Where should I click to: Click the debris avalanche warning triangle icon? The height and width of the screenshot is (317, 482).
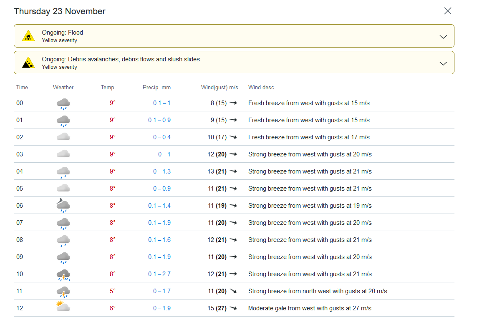tap(28, 63)
